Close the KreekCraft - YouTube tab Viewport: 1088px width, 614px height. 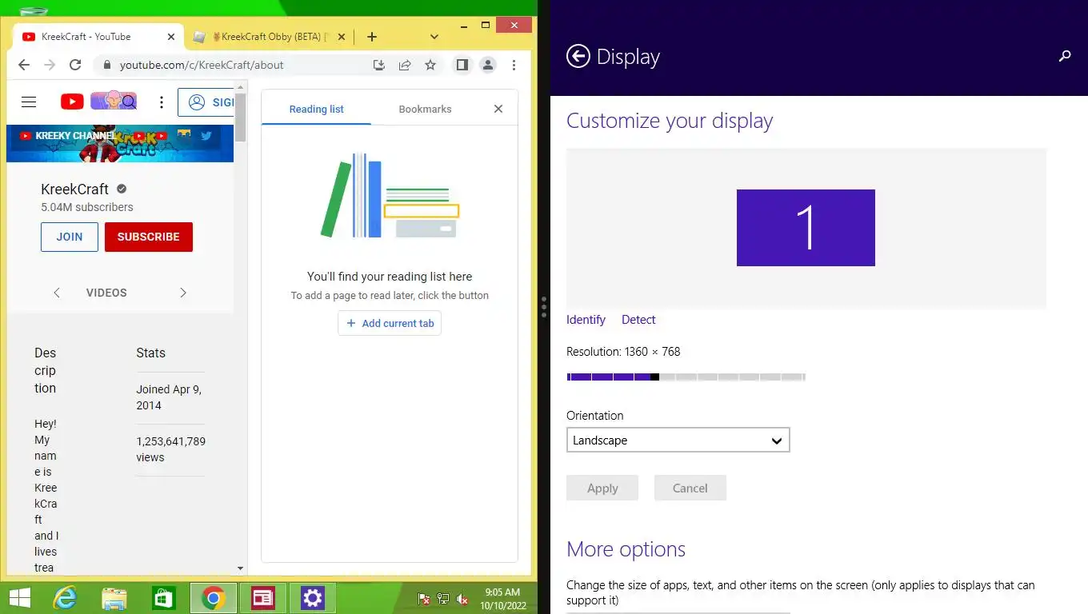[x=170, y=37]
